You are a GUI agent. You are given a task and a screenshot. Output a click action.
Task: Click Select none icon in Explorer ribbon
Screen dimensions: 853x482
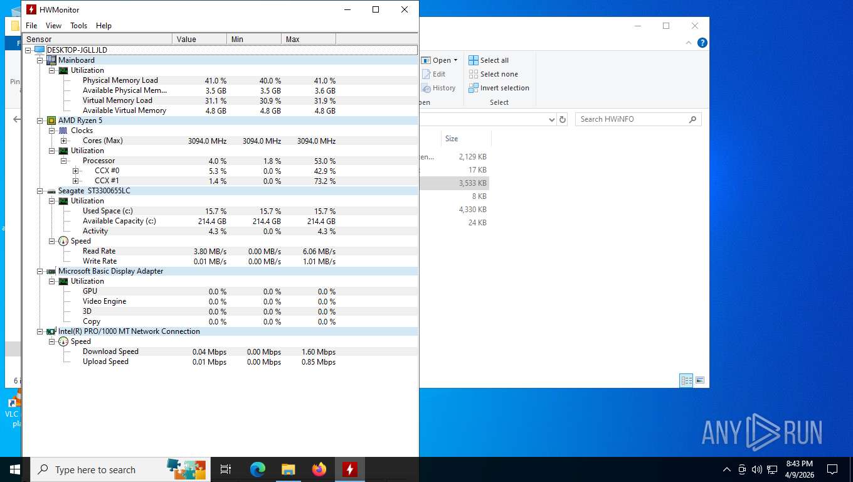point(474,74)
